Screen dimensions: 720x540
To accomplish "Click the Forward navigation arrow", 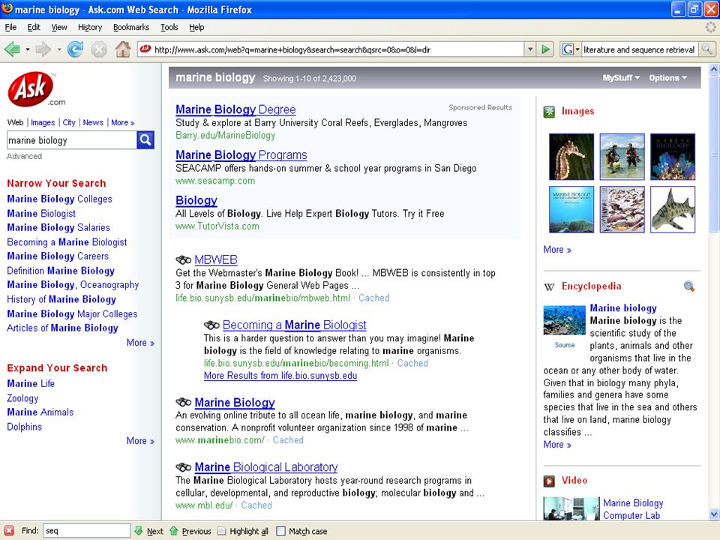I will tap(43, 49).
